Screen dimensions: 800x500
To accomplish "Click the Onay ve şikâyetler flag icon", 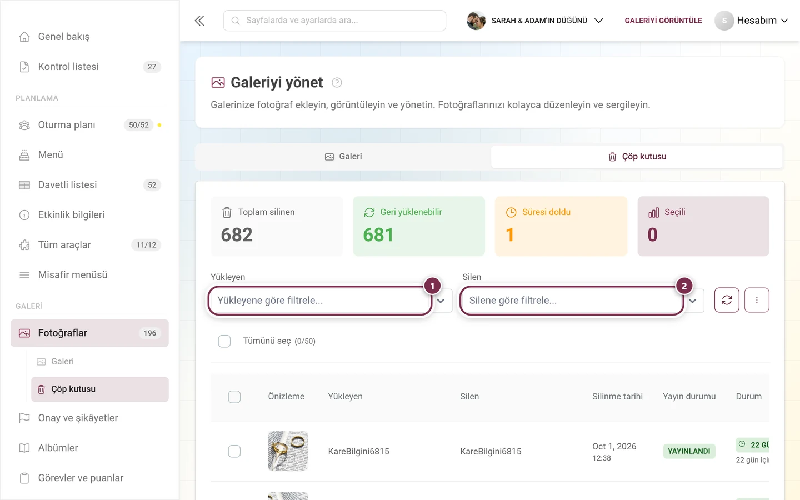I will point(24,418).
